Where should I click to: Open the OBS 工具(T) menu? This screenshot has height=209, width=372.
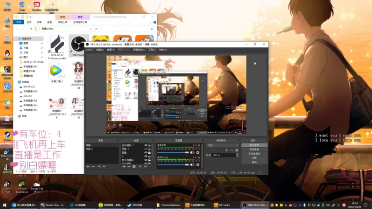(152, 50)
